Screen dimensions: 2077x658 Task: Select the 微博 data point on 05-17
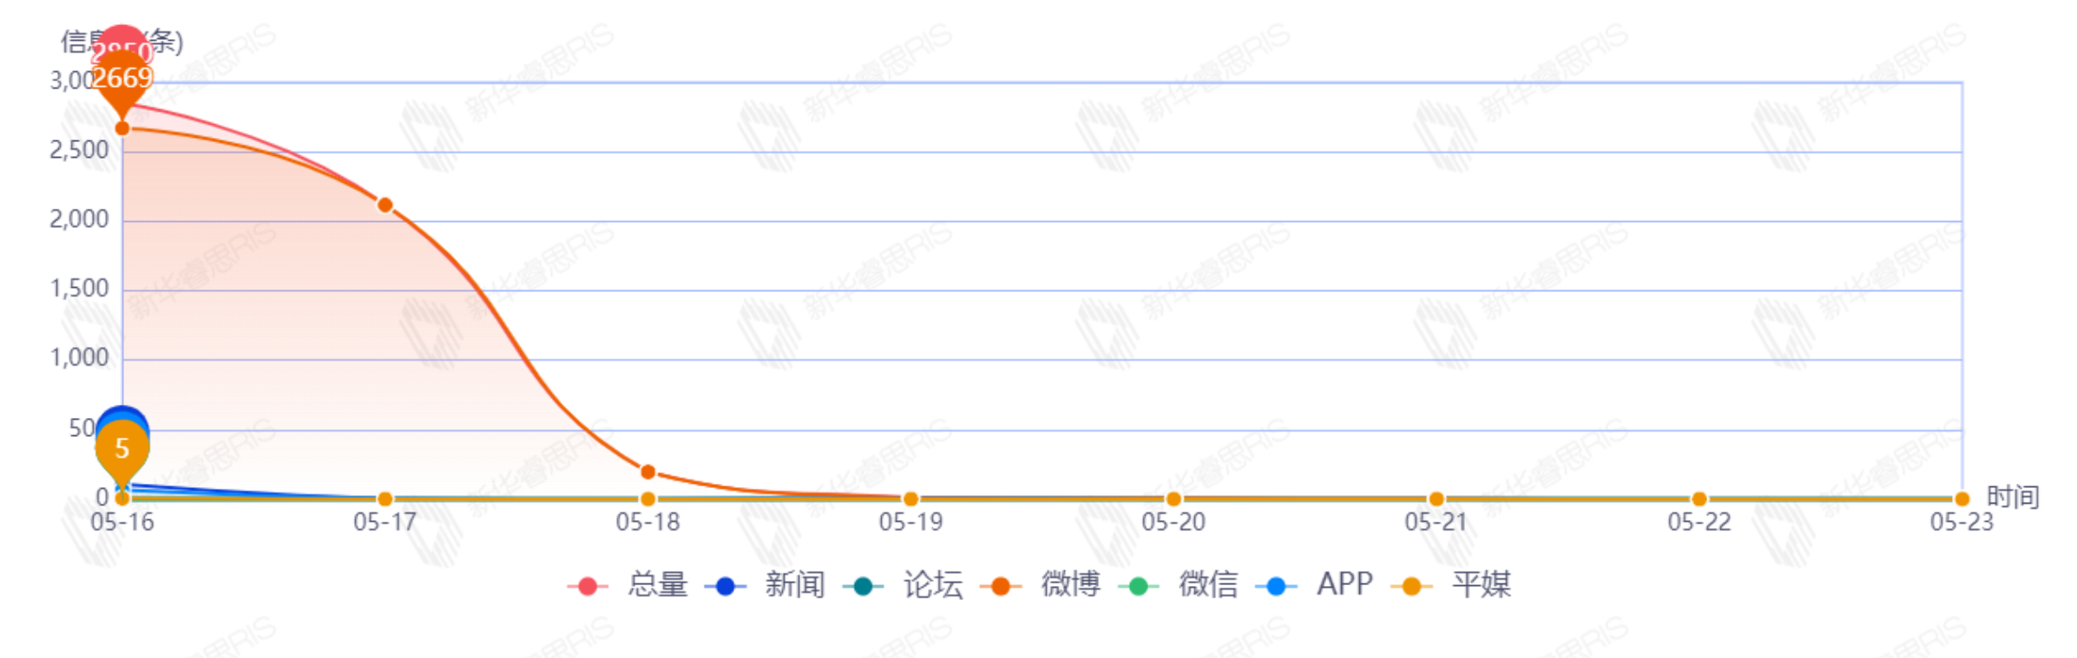pos(385,205)
